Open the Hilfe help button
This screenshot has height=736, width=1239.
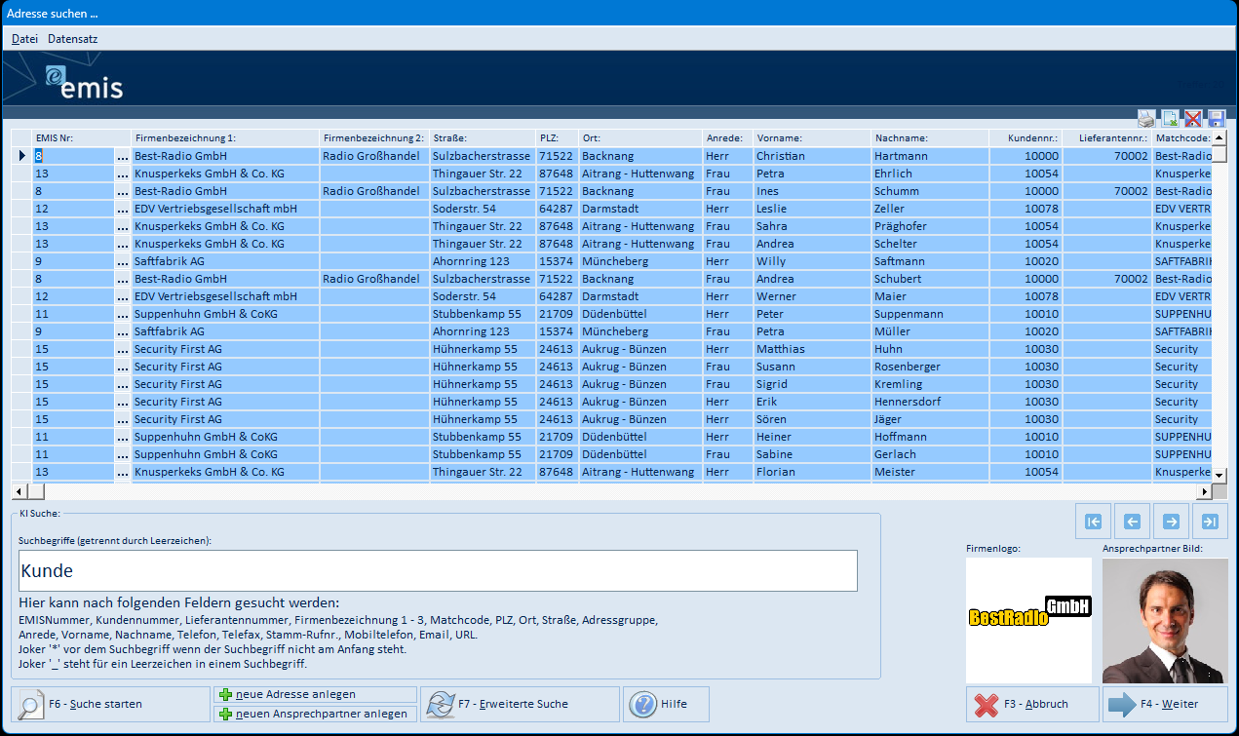point(666,704)
